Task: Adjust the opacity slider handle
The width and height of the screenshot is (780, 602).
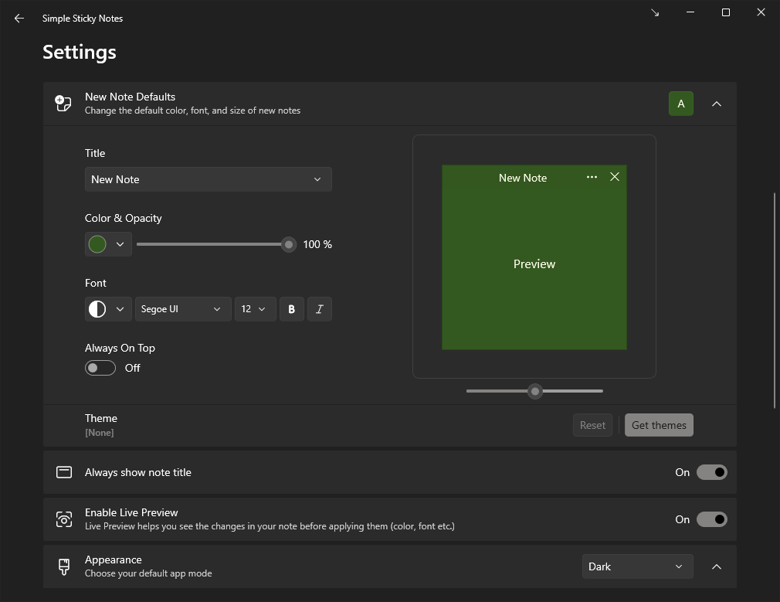Action: tap(289, 244)
